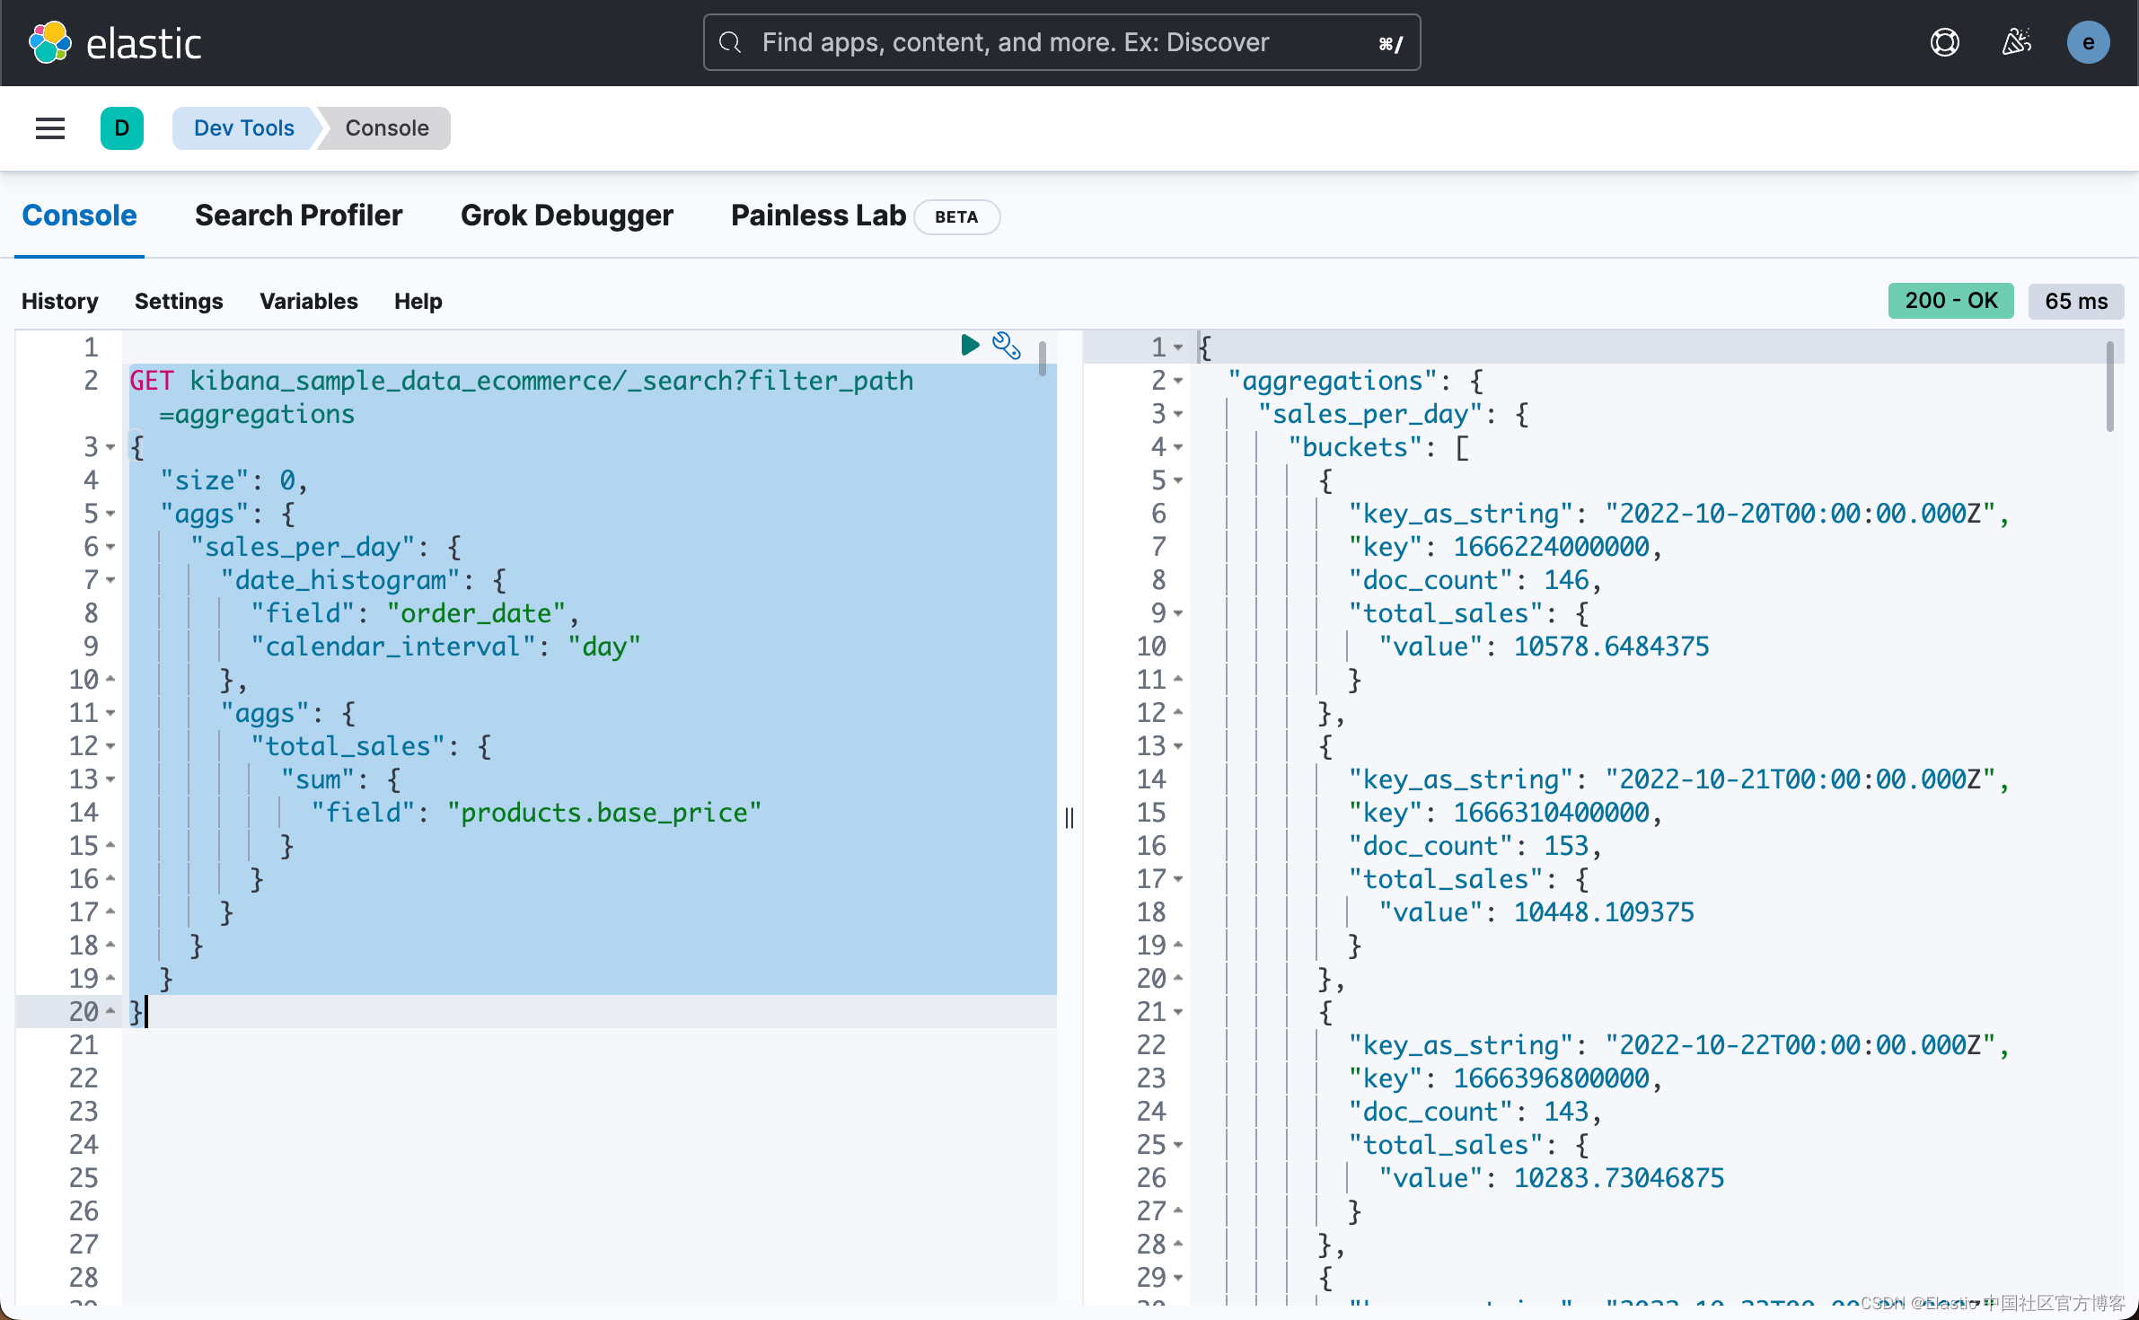Switch to the Search Profiler tab
Image resolution: width=2139 pixels, height=1320 pixels.
click(298, 216)
